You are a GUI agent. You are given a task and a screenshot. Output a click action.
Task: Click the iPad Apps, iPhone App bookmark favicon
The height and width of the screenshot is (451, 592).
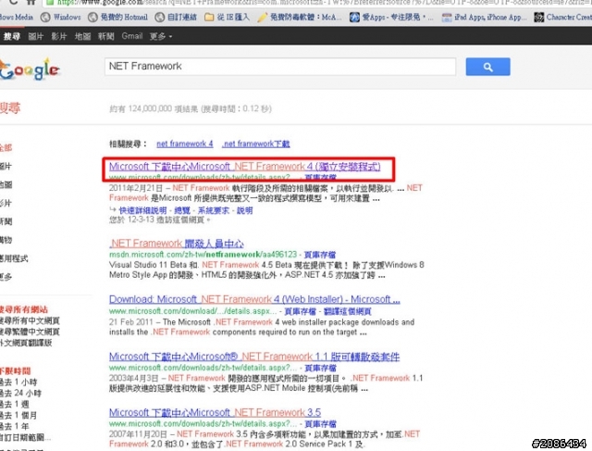pyautogui.click(x=447, y=17)
